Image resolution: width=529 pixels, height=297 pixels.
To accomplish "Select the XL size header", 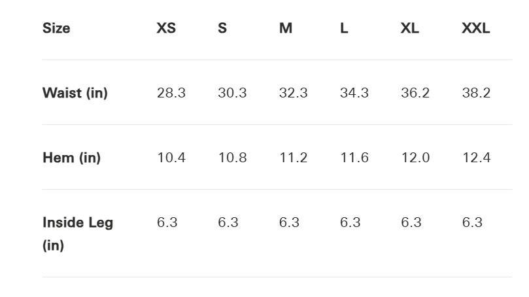I will pos(410,28).
